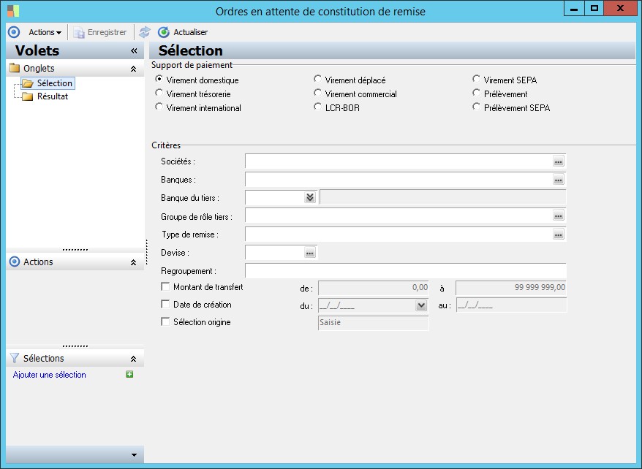Maximize the window
The height and width of the screenshot is (469, 642).
click(x=594, y=8)
